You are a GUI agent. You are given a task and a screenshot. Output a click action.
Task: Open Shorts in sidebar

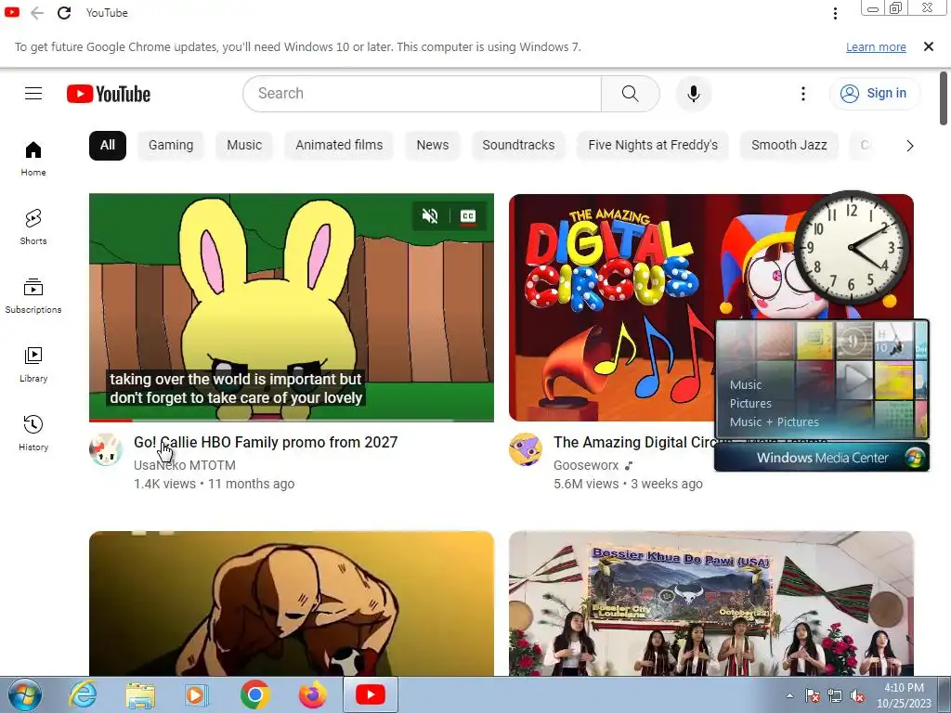pyautogui.click(x=33, y=227)
